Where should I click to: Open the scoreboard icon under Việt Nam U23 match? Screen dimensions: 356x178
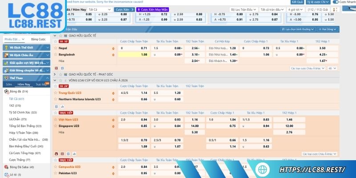click(x=68, y=154)
